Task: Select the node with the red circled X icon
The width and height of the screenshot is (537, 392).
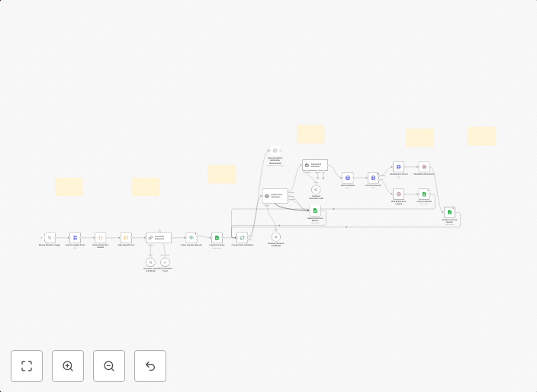Action: (x=424, y=167)
